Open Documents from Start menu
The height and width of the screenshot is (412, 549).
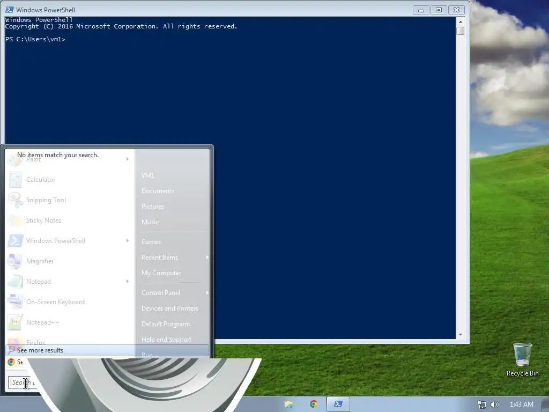[158, 191]
